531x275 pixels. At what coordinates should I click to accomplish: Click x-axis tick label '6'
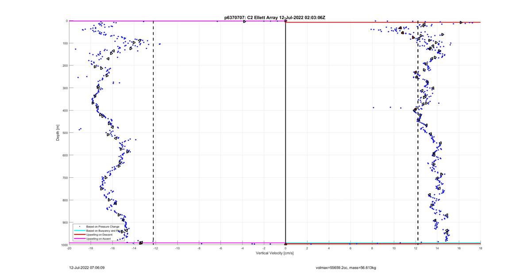(x=351, y=248)
